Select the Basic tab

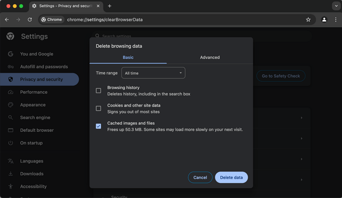point(128,57)
